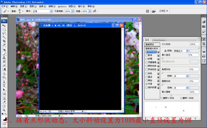Enable the 散布 scattering checkbox
This screenshot has width=207, height=128.
tap(146, 55)
